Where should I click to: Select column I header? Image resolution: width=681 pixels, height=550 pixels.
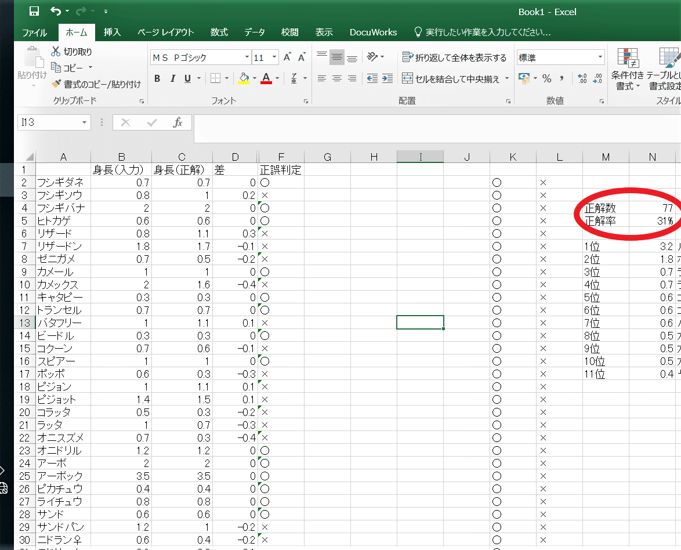pos(420,157)
